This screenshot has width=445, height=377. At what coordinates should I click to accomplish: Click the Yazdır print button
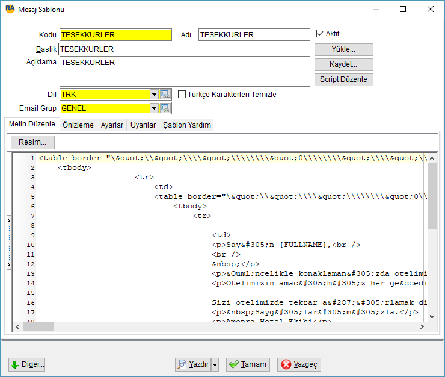(x=193, y=364)
